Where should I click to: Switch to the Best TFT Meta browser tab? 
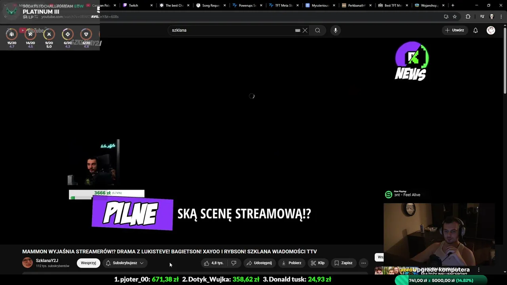tap(392, 6)
